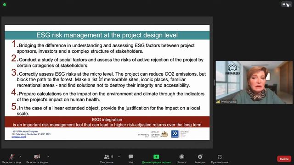Viewport: 294px width, 165px height.
Task: Open the Чат chat panel
Action: click(x=131, y=159)
